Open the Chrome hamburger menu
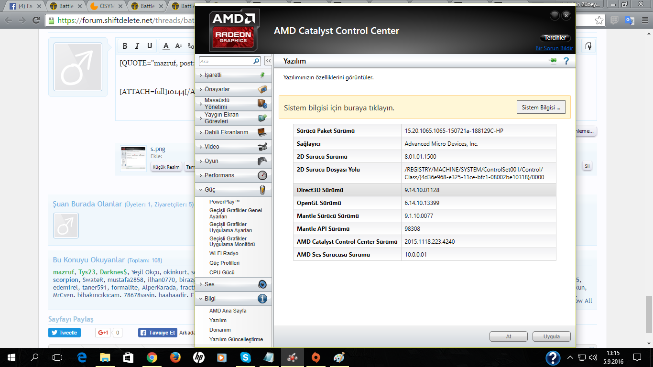Image resolution: width=653 pixels, height=367 pixels. click(645, 21)
